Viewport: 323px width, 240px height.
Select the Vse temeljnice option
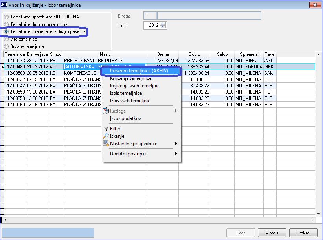click(x=6, y=39)
